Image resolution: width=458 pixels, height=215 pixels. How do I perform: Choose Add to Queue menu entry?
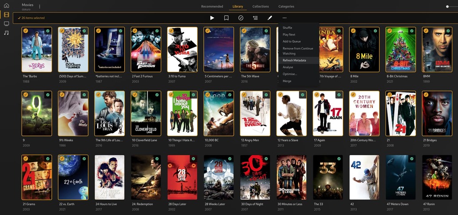point(299,41)
